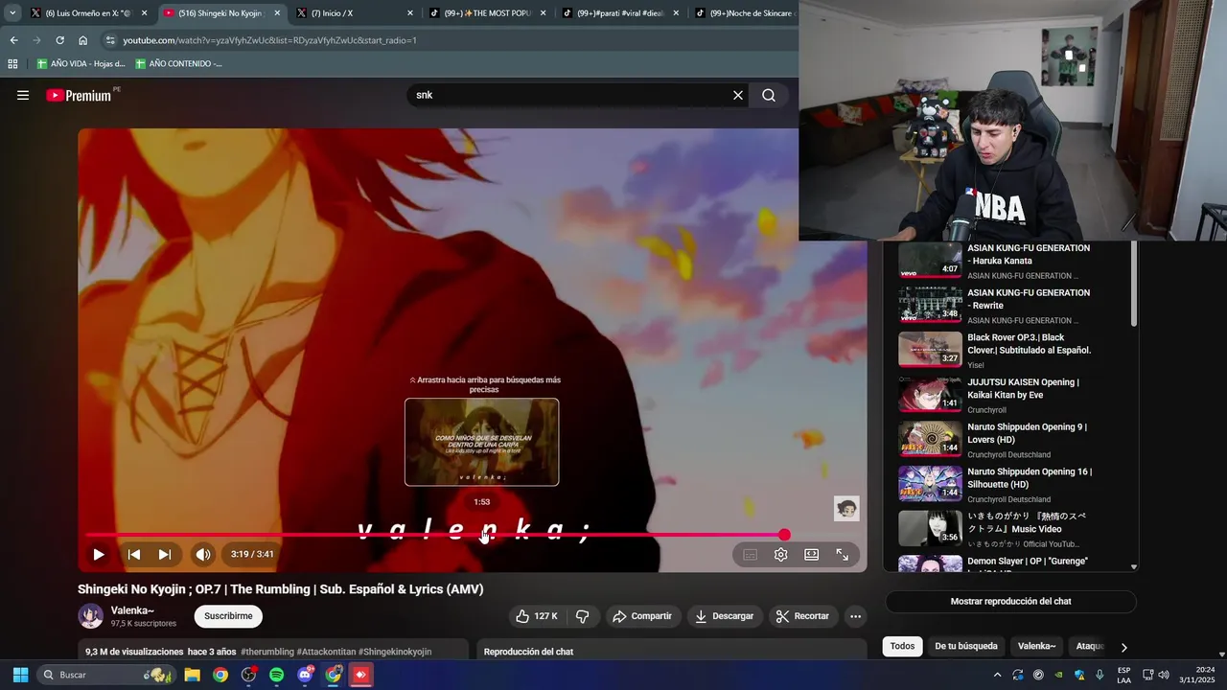Image resolution: width=1227 pixels, height=690 pixels.
Task: Click the microphone icon in system tray
Action: 1100,675
